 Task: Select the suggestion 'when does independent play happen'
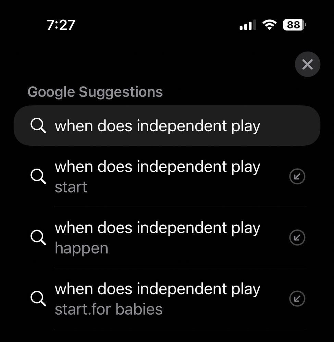click(x=158, y=237)
